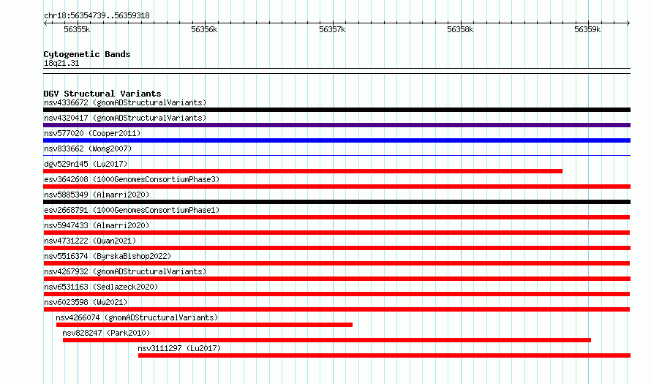Open nsv6023598 (Wu2021) label

pos(86,302)
